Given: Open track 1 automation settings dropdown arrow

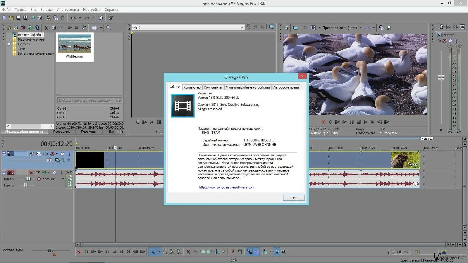Looking at the screenshot, I should 57,154.
